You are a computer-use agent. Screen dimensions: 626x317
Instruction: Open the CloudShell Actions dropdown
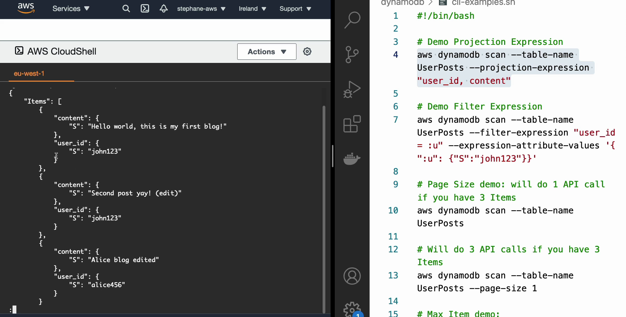[267, 52]
